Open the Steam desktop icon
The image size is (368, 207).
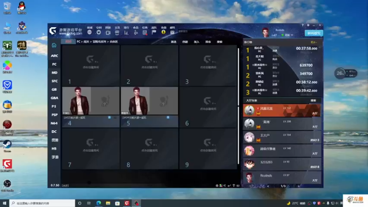(7, 146)
